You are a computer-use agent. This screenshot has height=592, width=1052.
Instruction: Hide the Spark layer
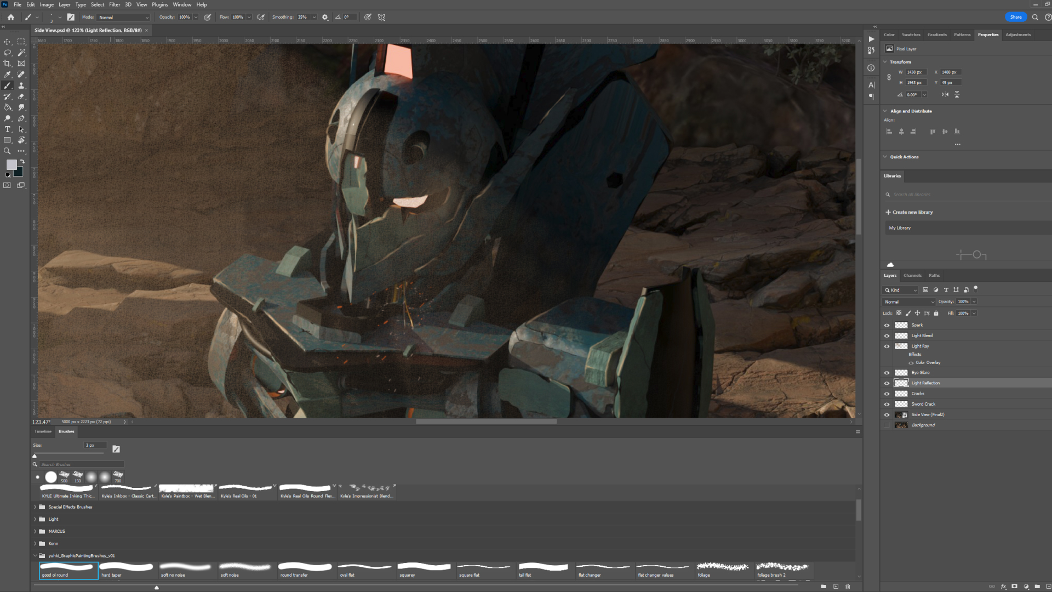887,325
